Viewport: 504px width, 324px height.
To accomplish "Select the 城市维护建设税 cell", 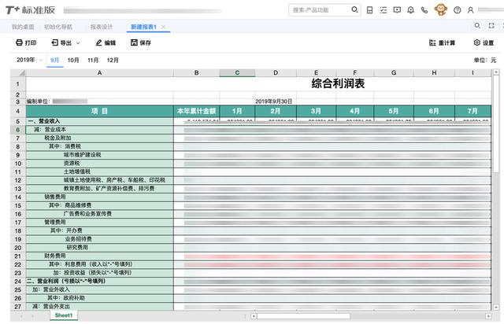I will [100, 155].
